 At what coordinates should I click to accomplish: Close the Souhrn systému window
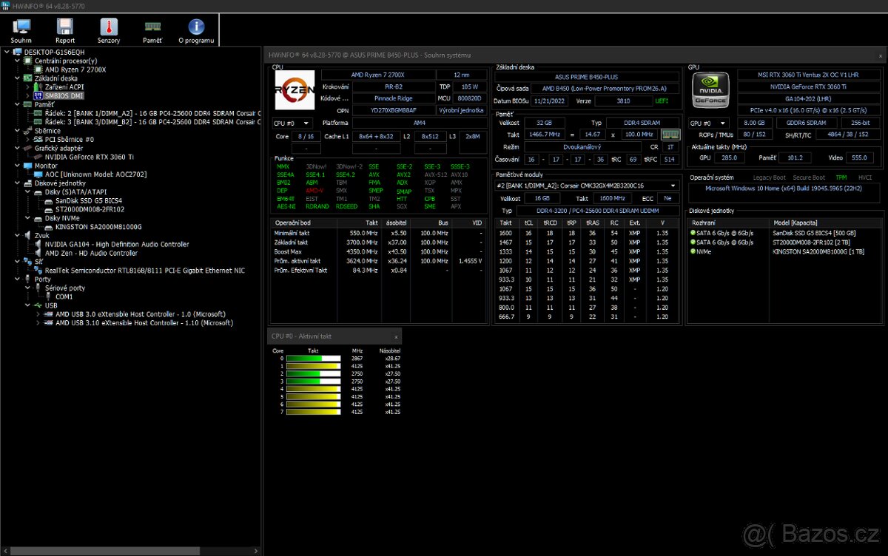[880, 55]
